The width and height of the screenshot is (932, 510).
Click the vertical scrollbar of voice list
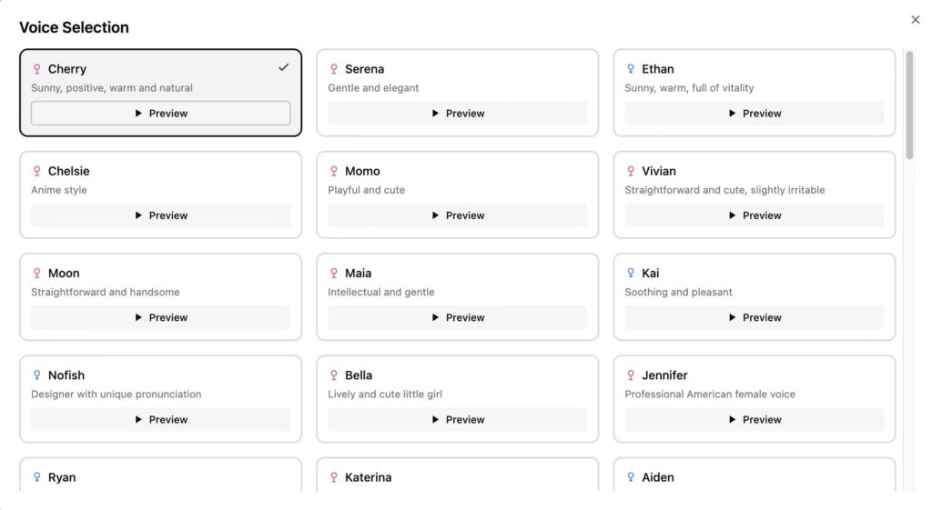(909, 105)
